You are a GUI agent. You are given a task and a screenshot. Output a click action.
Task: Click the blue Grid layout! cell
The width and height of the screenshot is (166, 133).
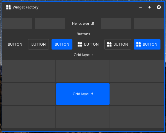[83, 94]
